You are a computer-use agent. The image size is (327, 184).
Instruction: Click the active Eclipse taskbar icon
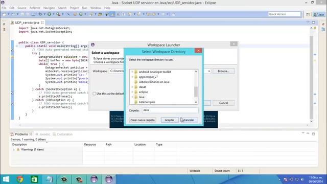coord(109,179)
